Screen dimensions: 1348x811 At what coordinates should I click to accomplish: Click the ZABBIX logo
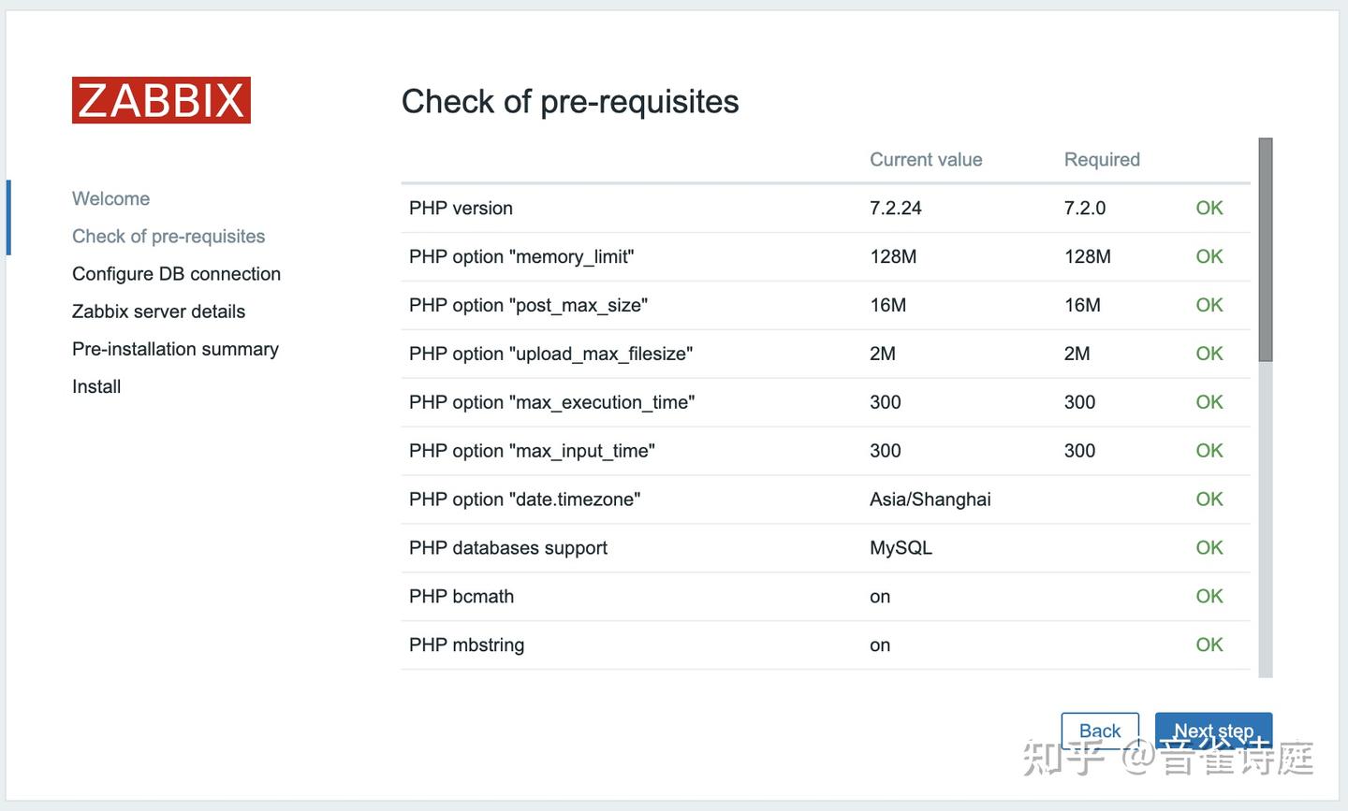(x=161, y=99)
